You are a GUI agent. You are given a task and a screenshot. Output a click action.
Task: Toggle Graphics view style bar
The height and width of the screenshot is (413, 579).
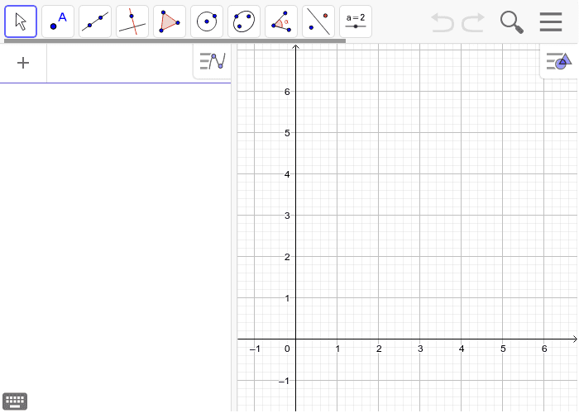point(559,61)
